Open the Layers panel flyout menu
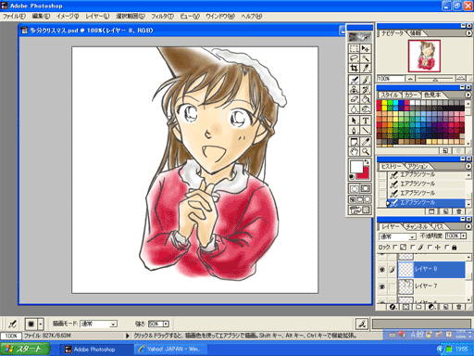The height and width of the screenshot is (356, 474). pyautogui.click(x=468, y=226)
